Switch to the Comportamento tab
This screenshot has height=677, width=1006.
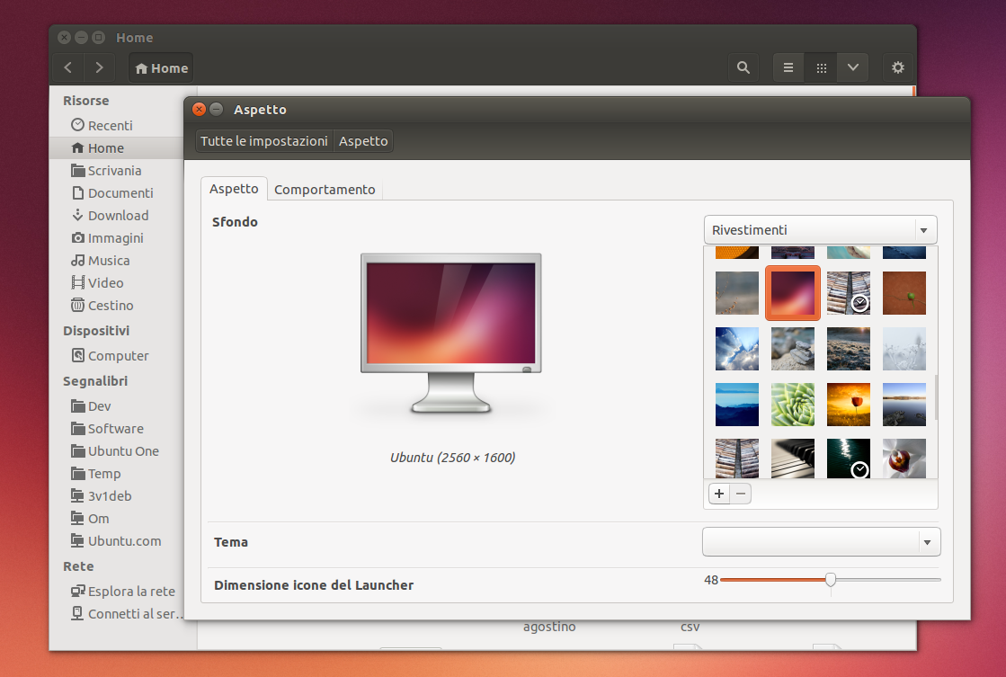pos(324,189)
